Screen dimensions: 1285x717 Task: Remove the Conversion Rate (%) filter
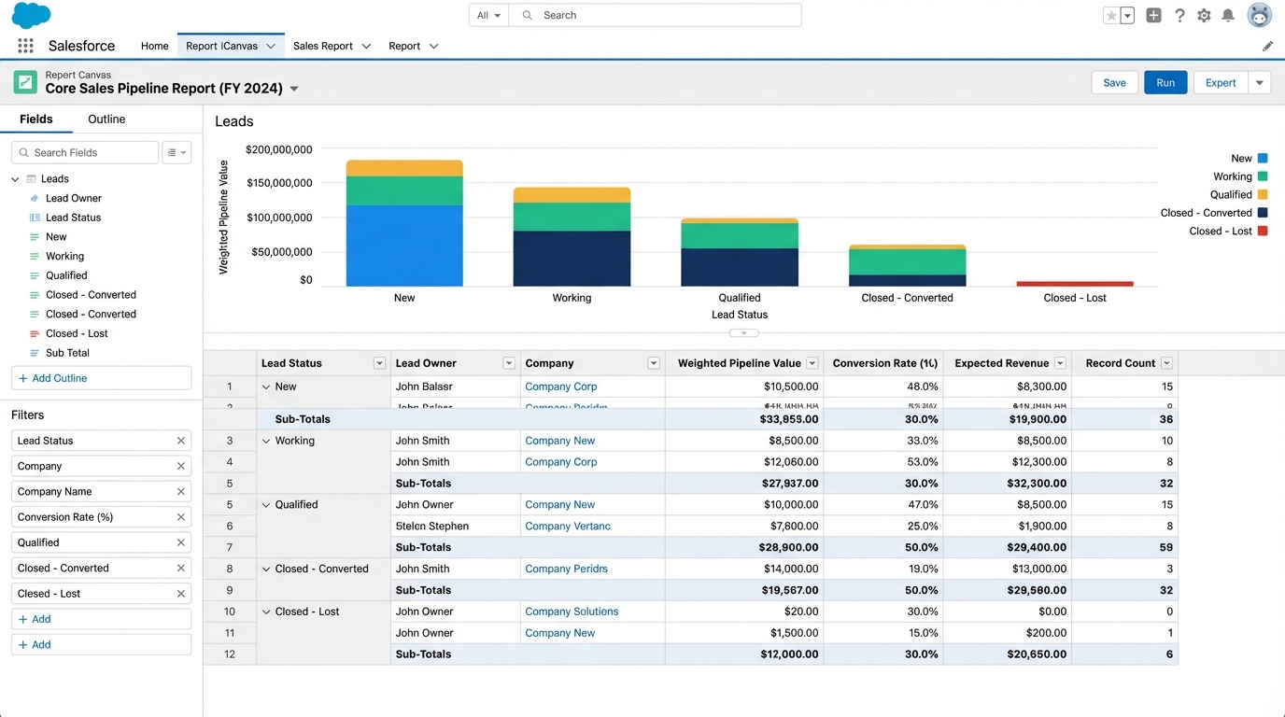point(181,516)
